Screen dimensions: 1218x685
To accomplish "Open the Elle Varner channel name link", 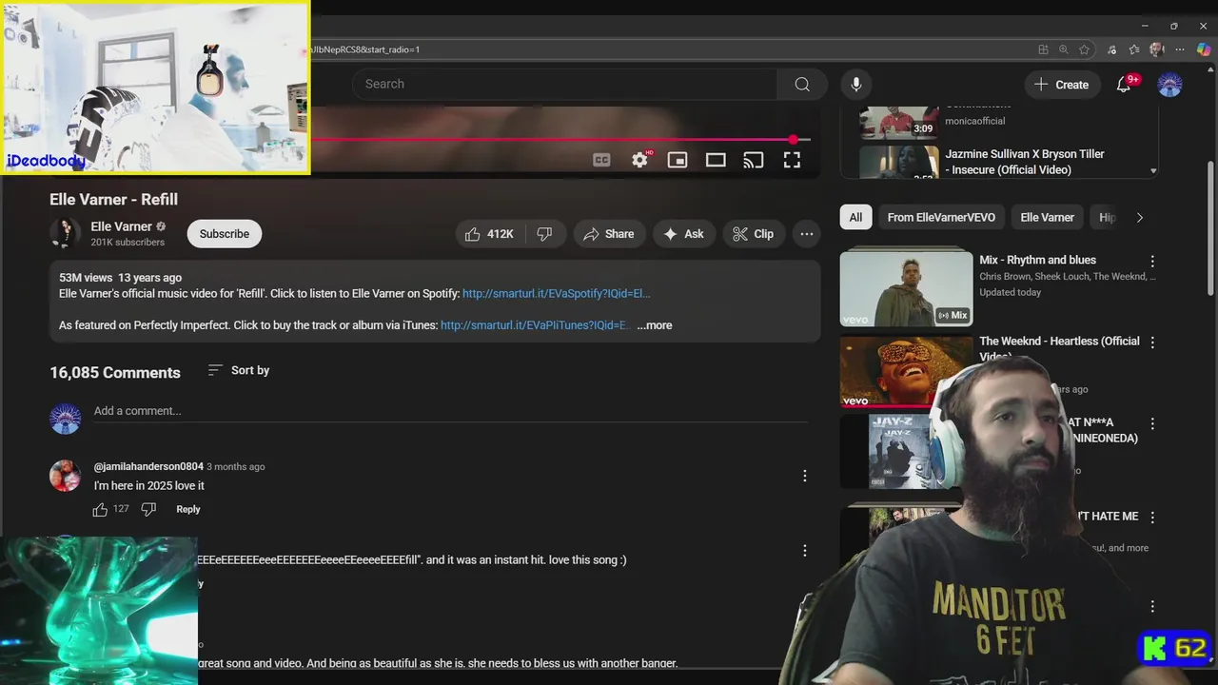I will point(121,226).
